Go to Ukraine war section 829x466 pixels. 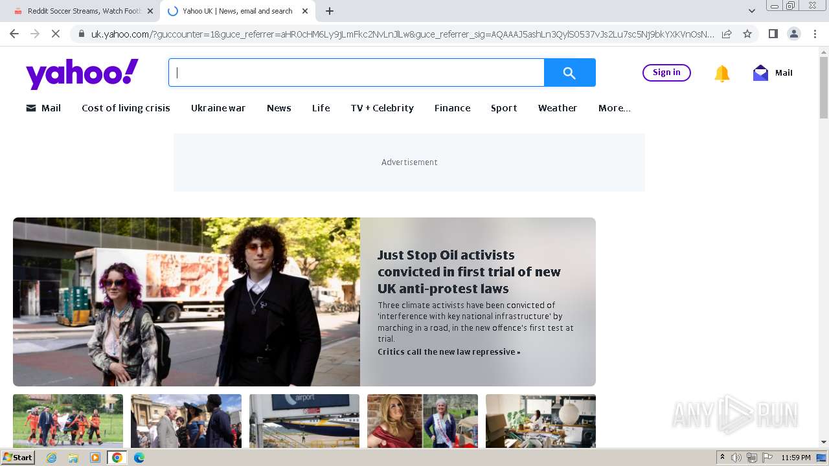point(218,108)
